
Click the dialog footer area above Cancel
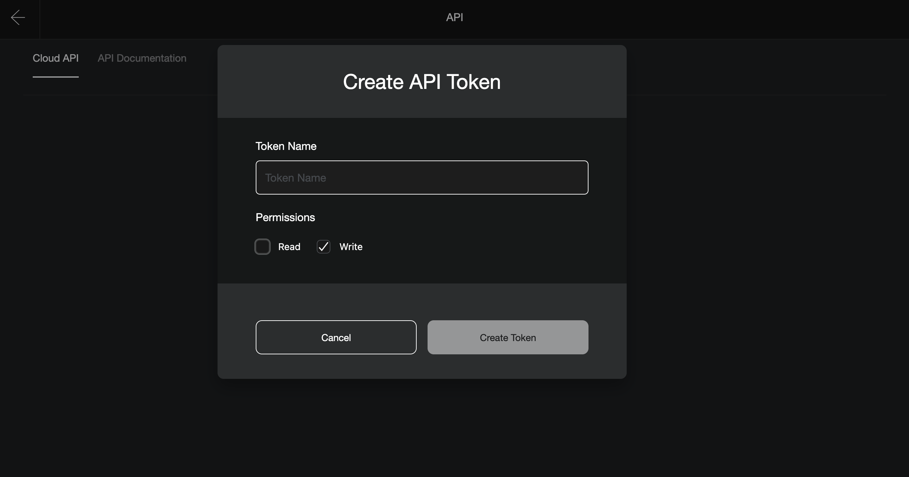tap(336, 302)
